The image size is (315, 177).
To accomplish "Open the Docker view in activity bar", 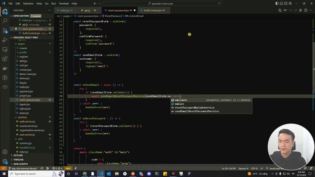I will point(5,68).
